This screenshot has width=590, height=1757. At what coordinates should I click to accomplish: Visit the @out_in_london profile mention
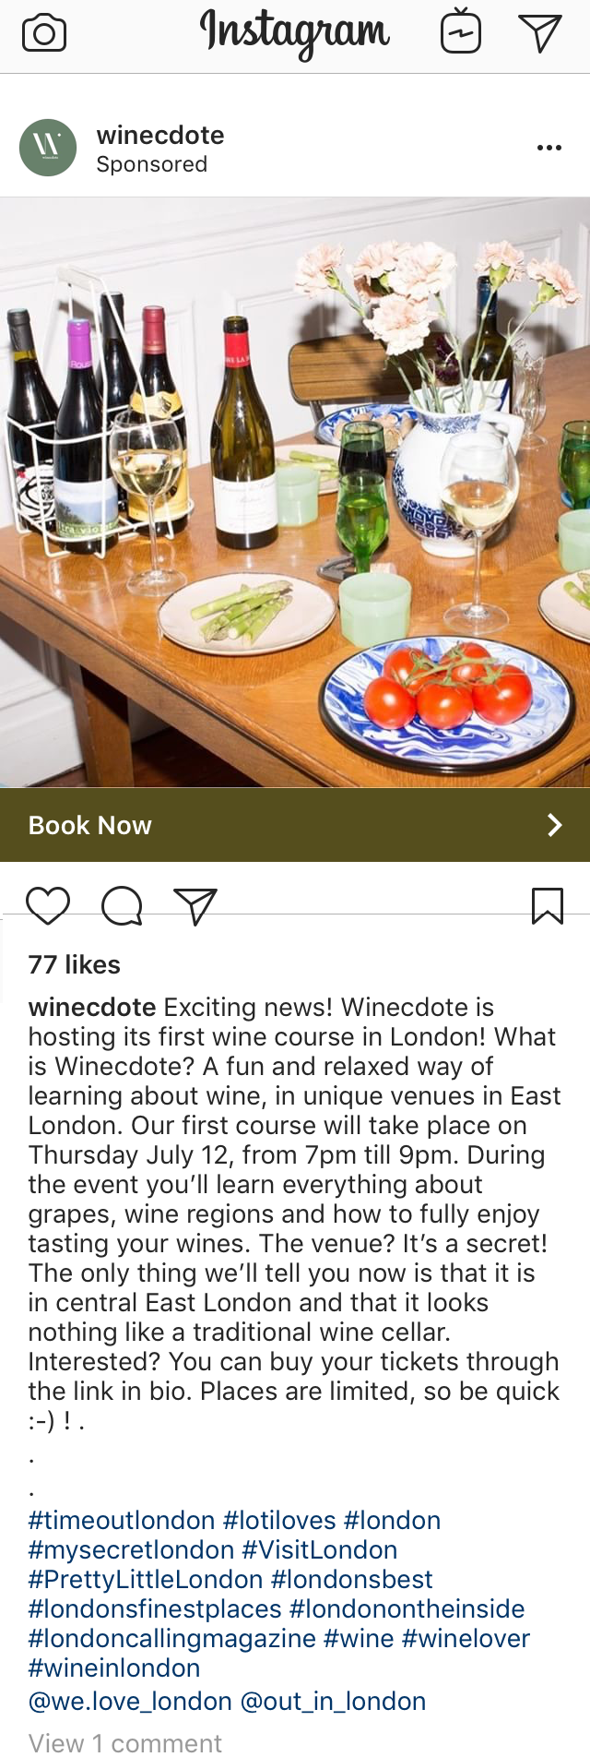(333, 1701)
